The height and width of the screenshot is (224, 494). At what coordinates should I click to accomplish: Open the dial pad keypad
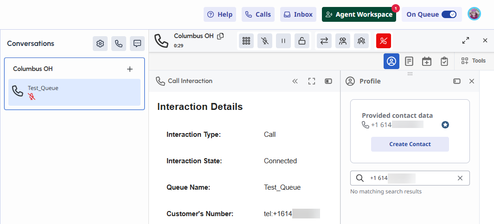(246, 41)
